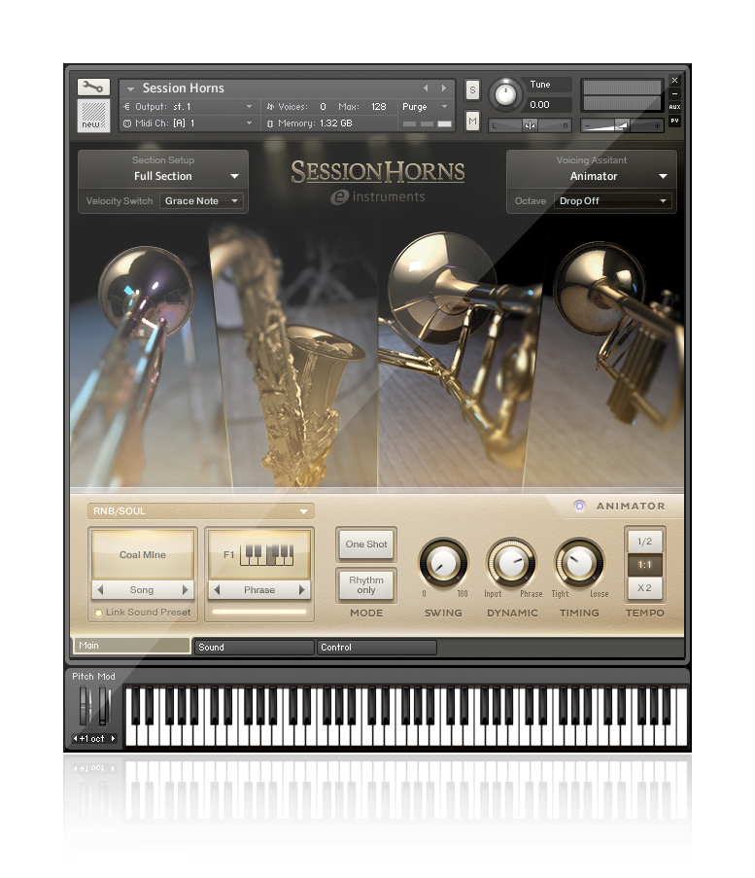
Task: Toggle the Link Sound Preset option
Action: (98, 613)
